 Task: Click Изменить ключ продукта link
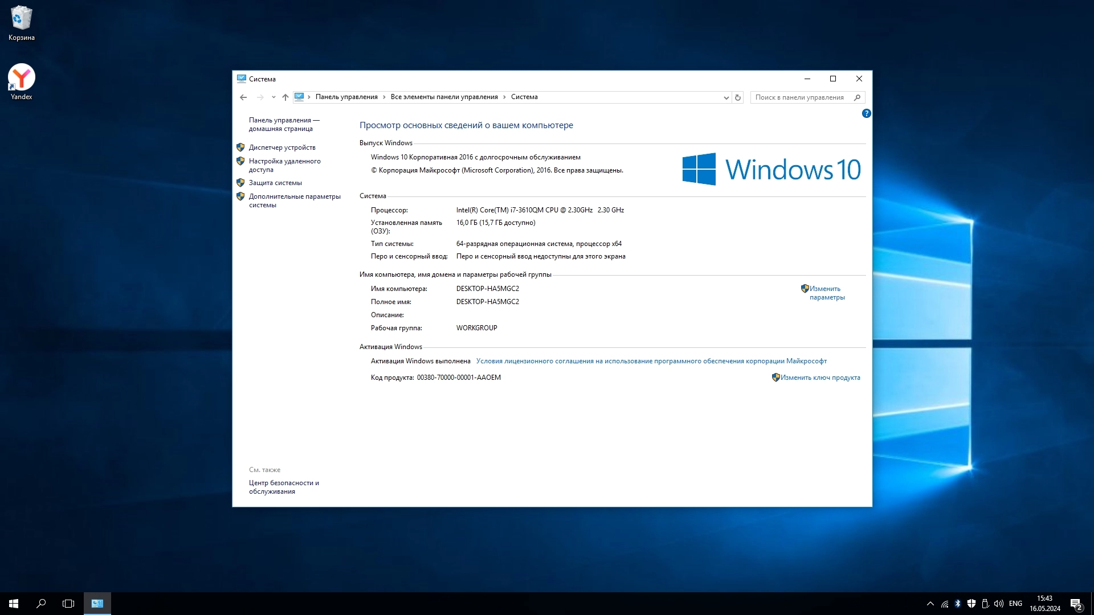coord(820,378)
